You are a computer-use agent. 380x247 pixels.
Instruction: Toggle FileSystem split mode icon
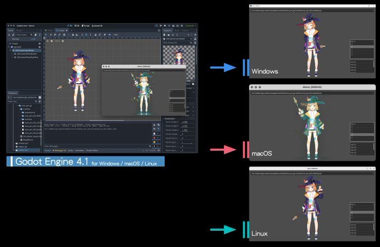(x=40, y=97)
